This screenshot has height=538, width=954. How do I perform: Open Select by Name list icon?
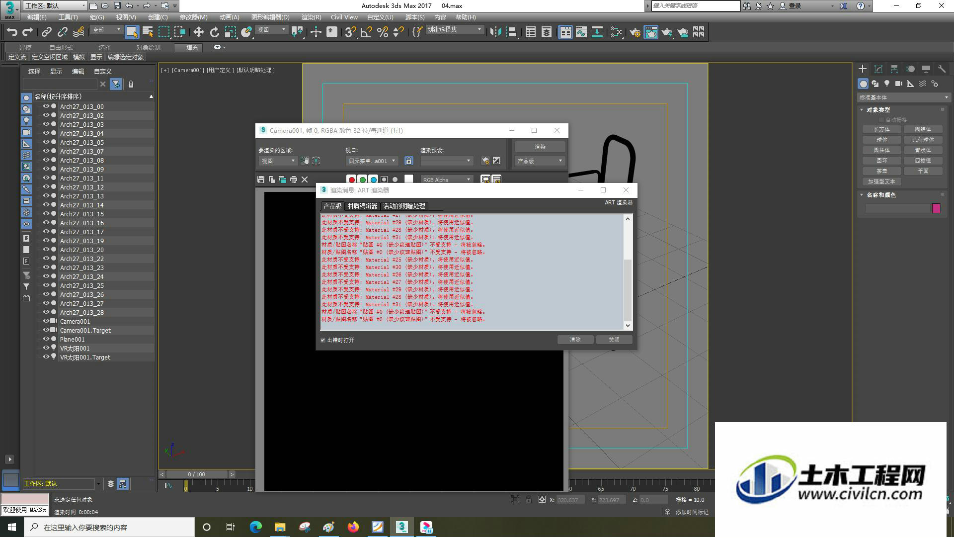[148, 32]
